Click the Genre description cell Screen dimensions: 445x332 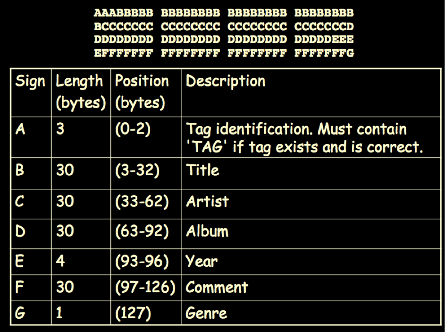[x=311, y=313]
